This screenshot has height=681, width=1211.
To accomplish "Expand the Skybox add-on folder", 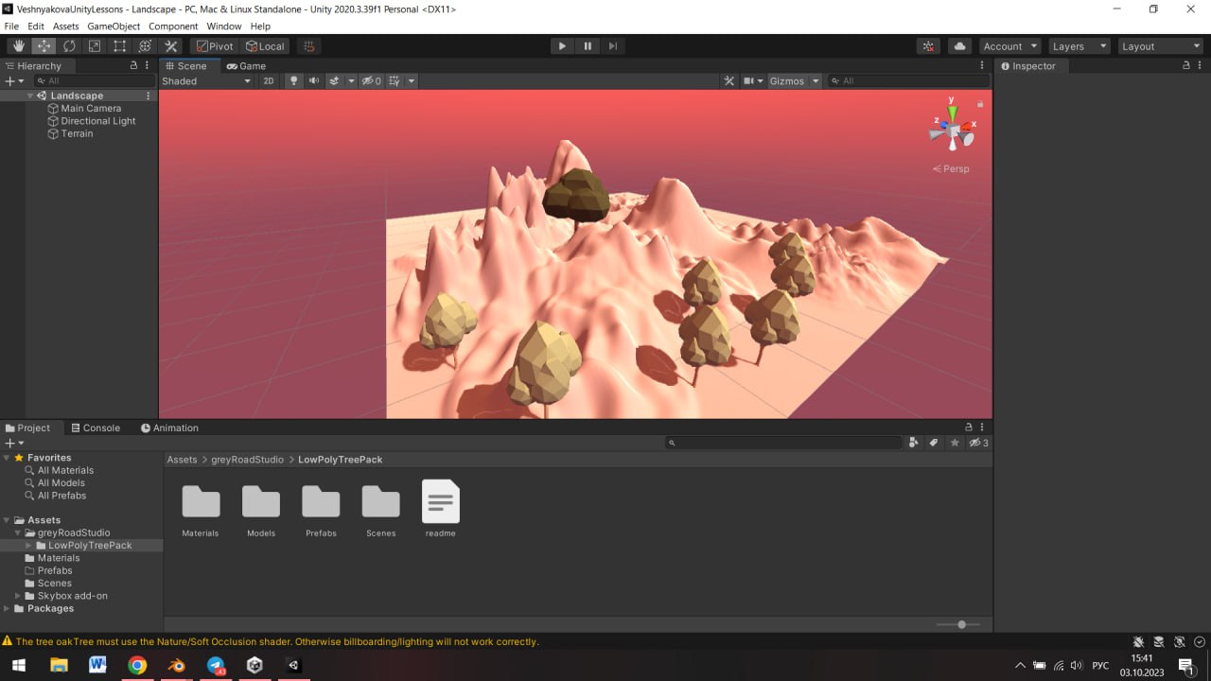I will [x=18, y=596].
